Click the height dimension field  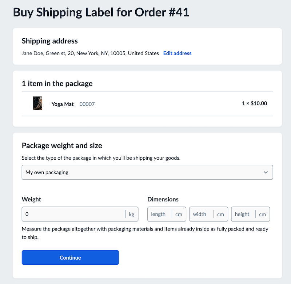pos(243,214)
